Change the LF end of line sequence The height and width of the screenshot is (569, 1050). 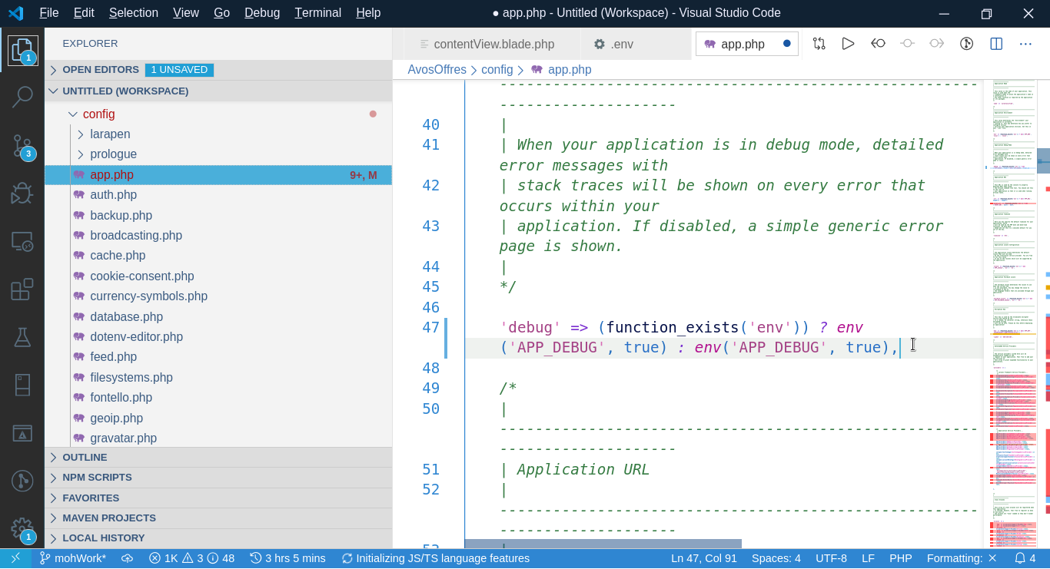[x=868, y=558]
